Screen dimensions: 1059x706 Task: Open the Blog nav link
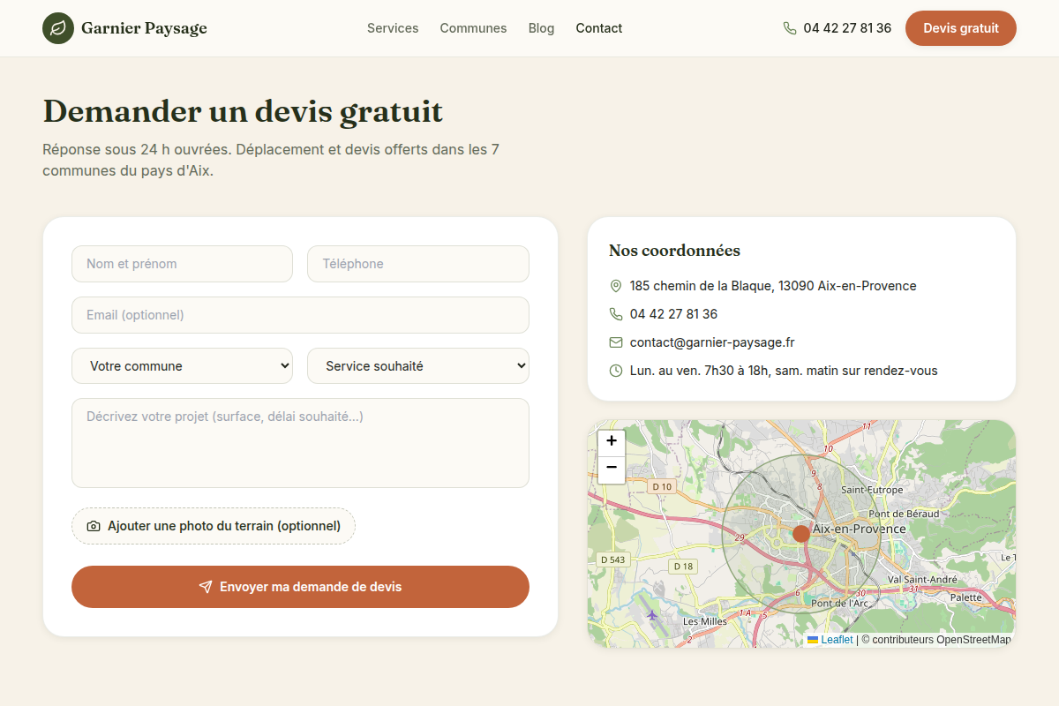(542, 28)
